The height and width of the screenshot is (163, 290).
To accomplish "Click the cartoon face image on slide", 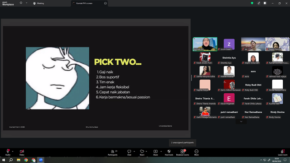I will pos(58,78).
